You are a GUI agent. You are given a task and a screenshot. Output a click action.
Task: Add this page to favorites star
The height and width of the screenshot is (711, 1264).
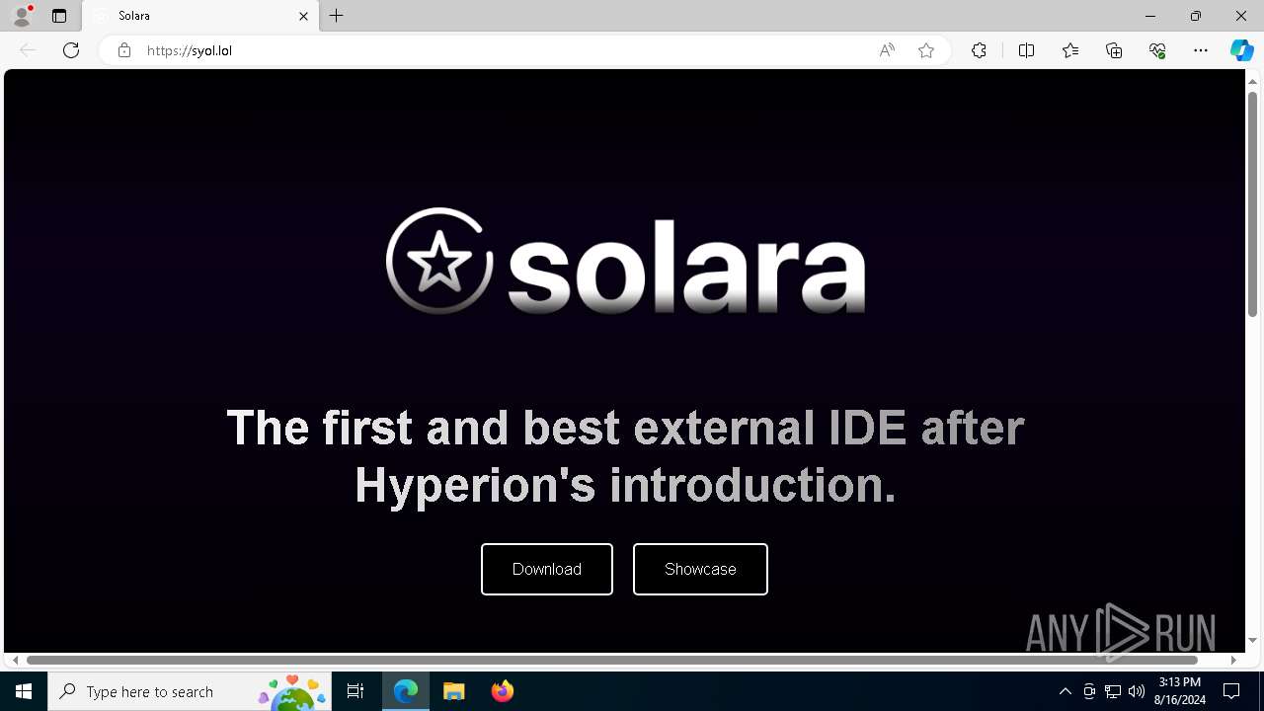click(x=926, y=50)
